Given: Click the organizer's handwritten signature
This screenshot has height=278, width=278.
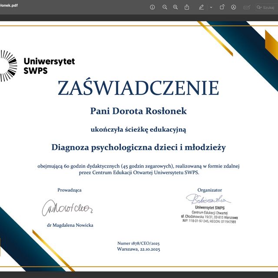Looking at the screenshot, I should [208, 199].
